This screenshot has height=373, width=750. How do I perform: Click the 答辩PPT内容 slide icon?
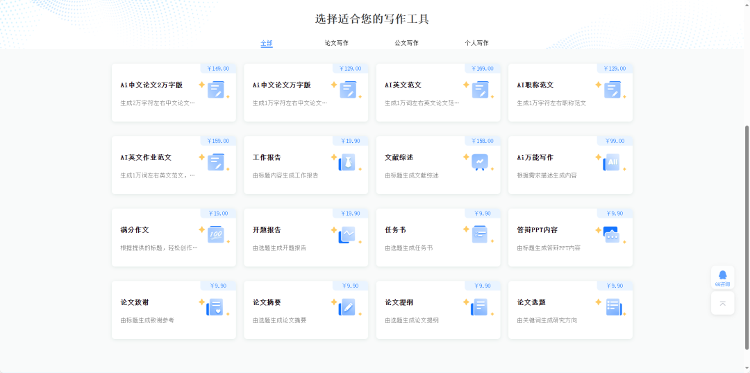612,234
